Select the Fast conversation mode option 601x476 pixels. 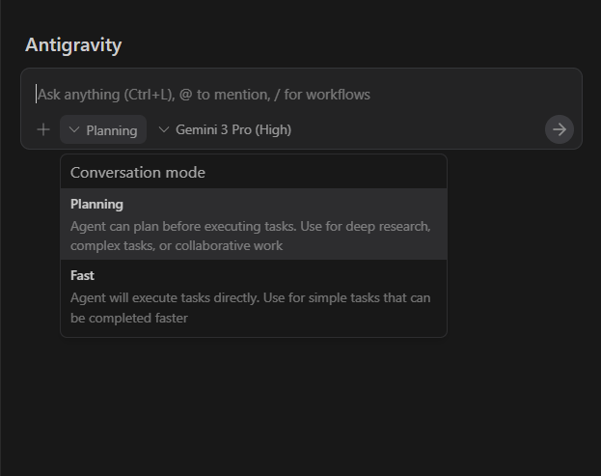(253, 296)
